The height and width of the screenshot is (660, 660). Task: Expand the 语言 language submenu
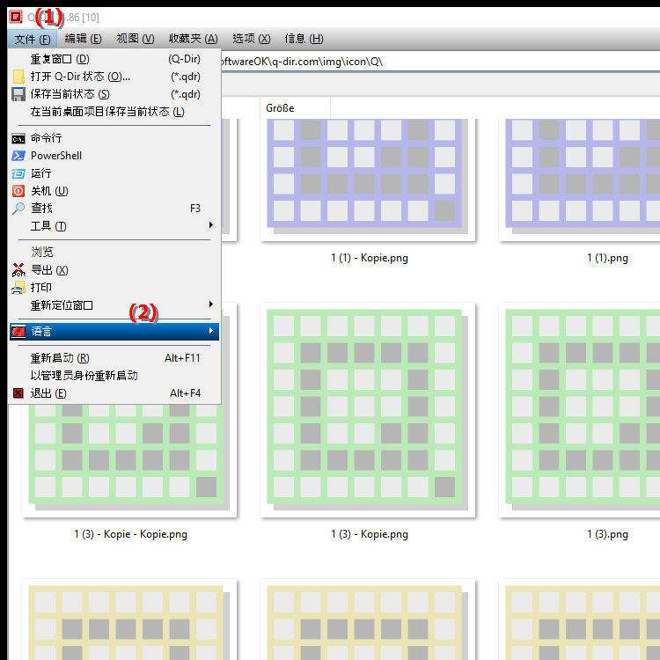click(114, 331)
